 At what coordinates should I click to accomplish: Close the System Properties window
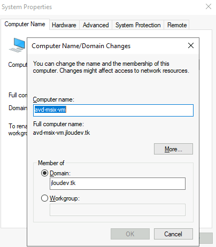coord(209,6)
